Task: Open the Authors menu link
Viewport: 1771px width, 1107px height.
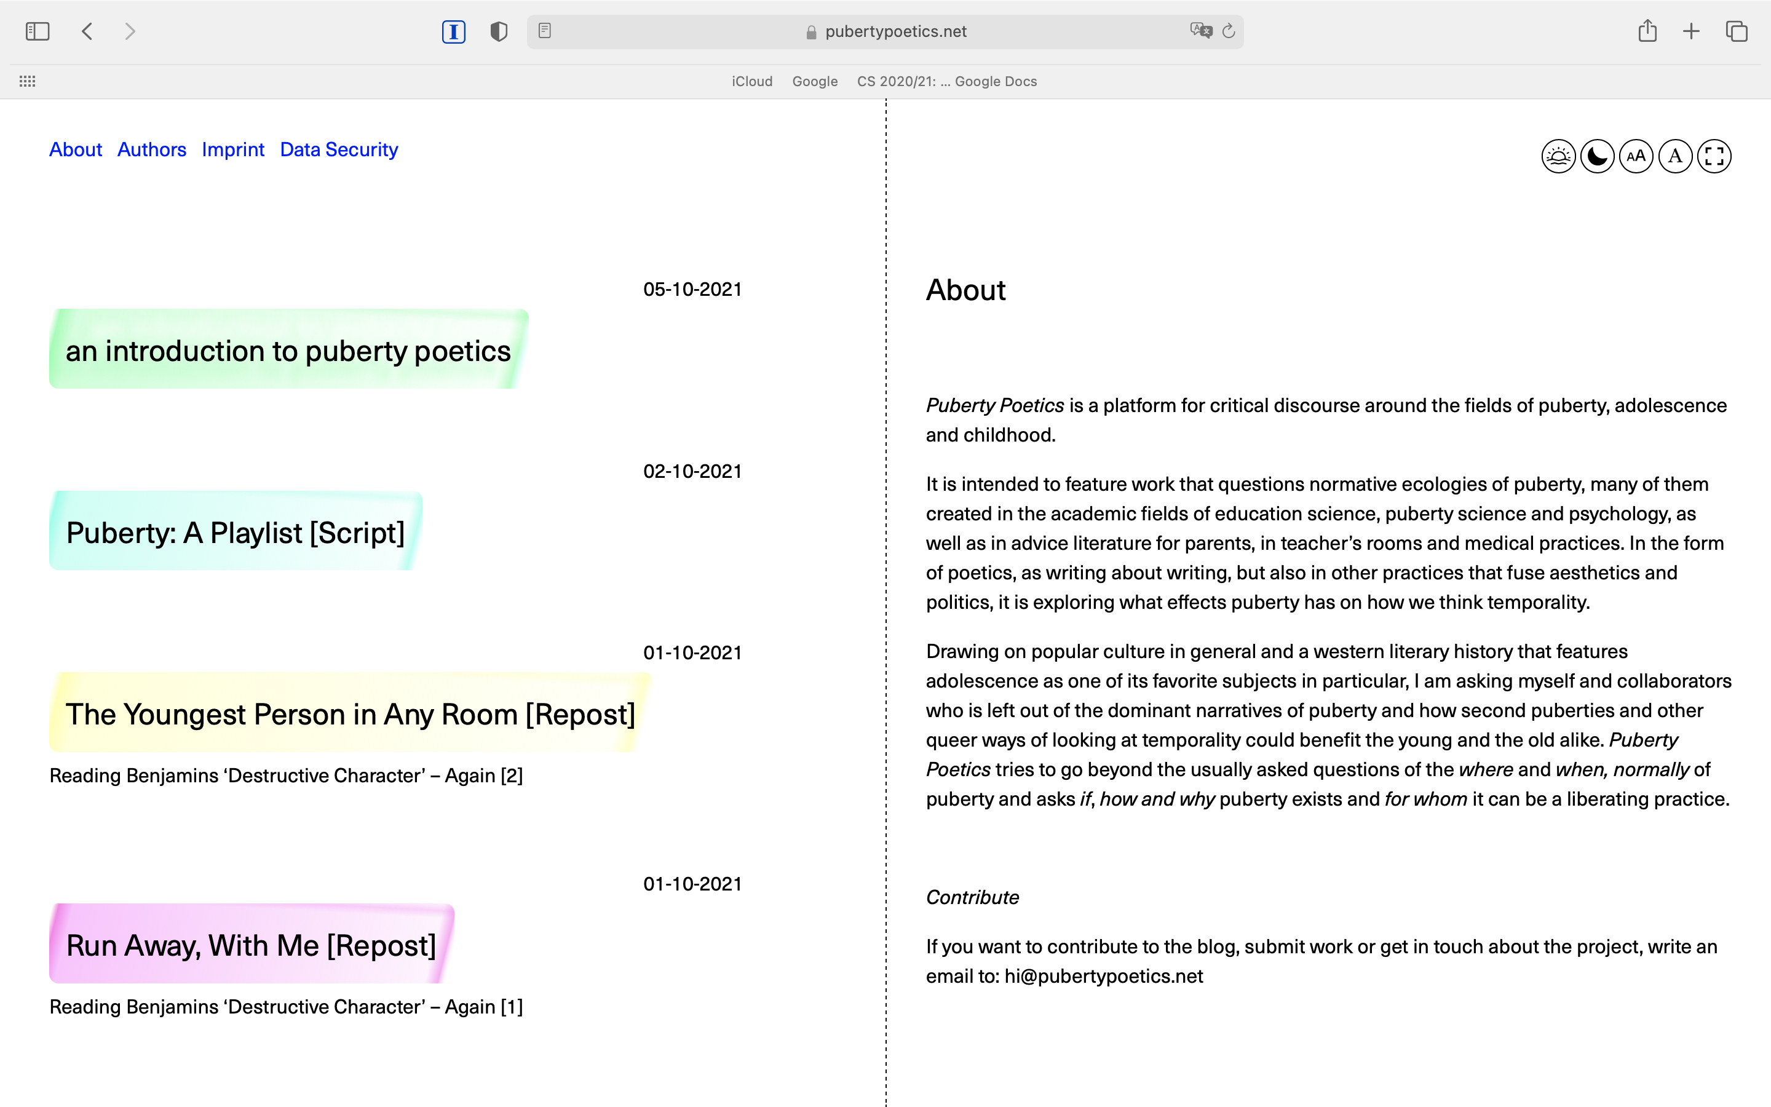Action: [x=151, y=149]
